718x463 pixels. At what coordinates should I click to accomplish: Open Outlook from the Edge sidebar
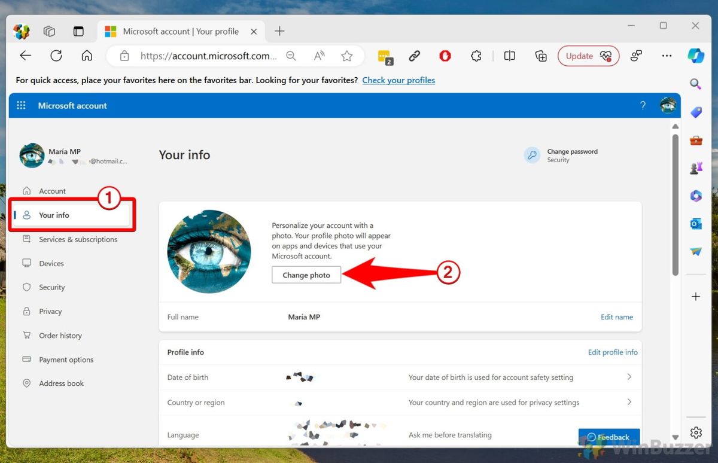(x=696, y=224)
